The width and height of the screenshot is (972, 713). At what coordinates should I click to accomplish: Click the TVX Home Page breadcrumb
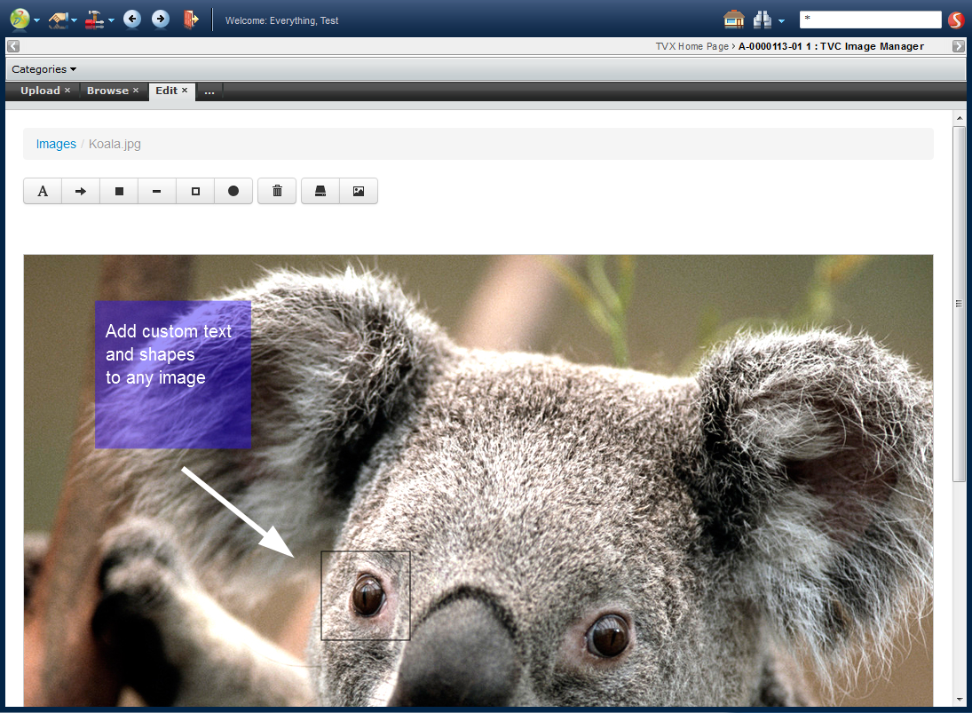click(x=691, y=46)
